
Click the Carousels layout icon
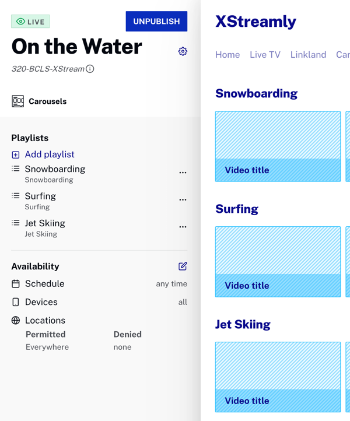pyautogui.click(x=17, y=101)
